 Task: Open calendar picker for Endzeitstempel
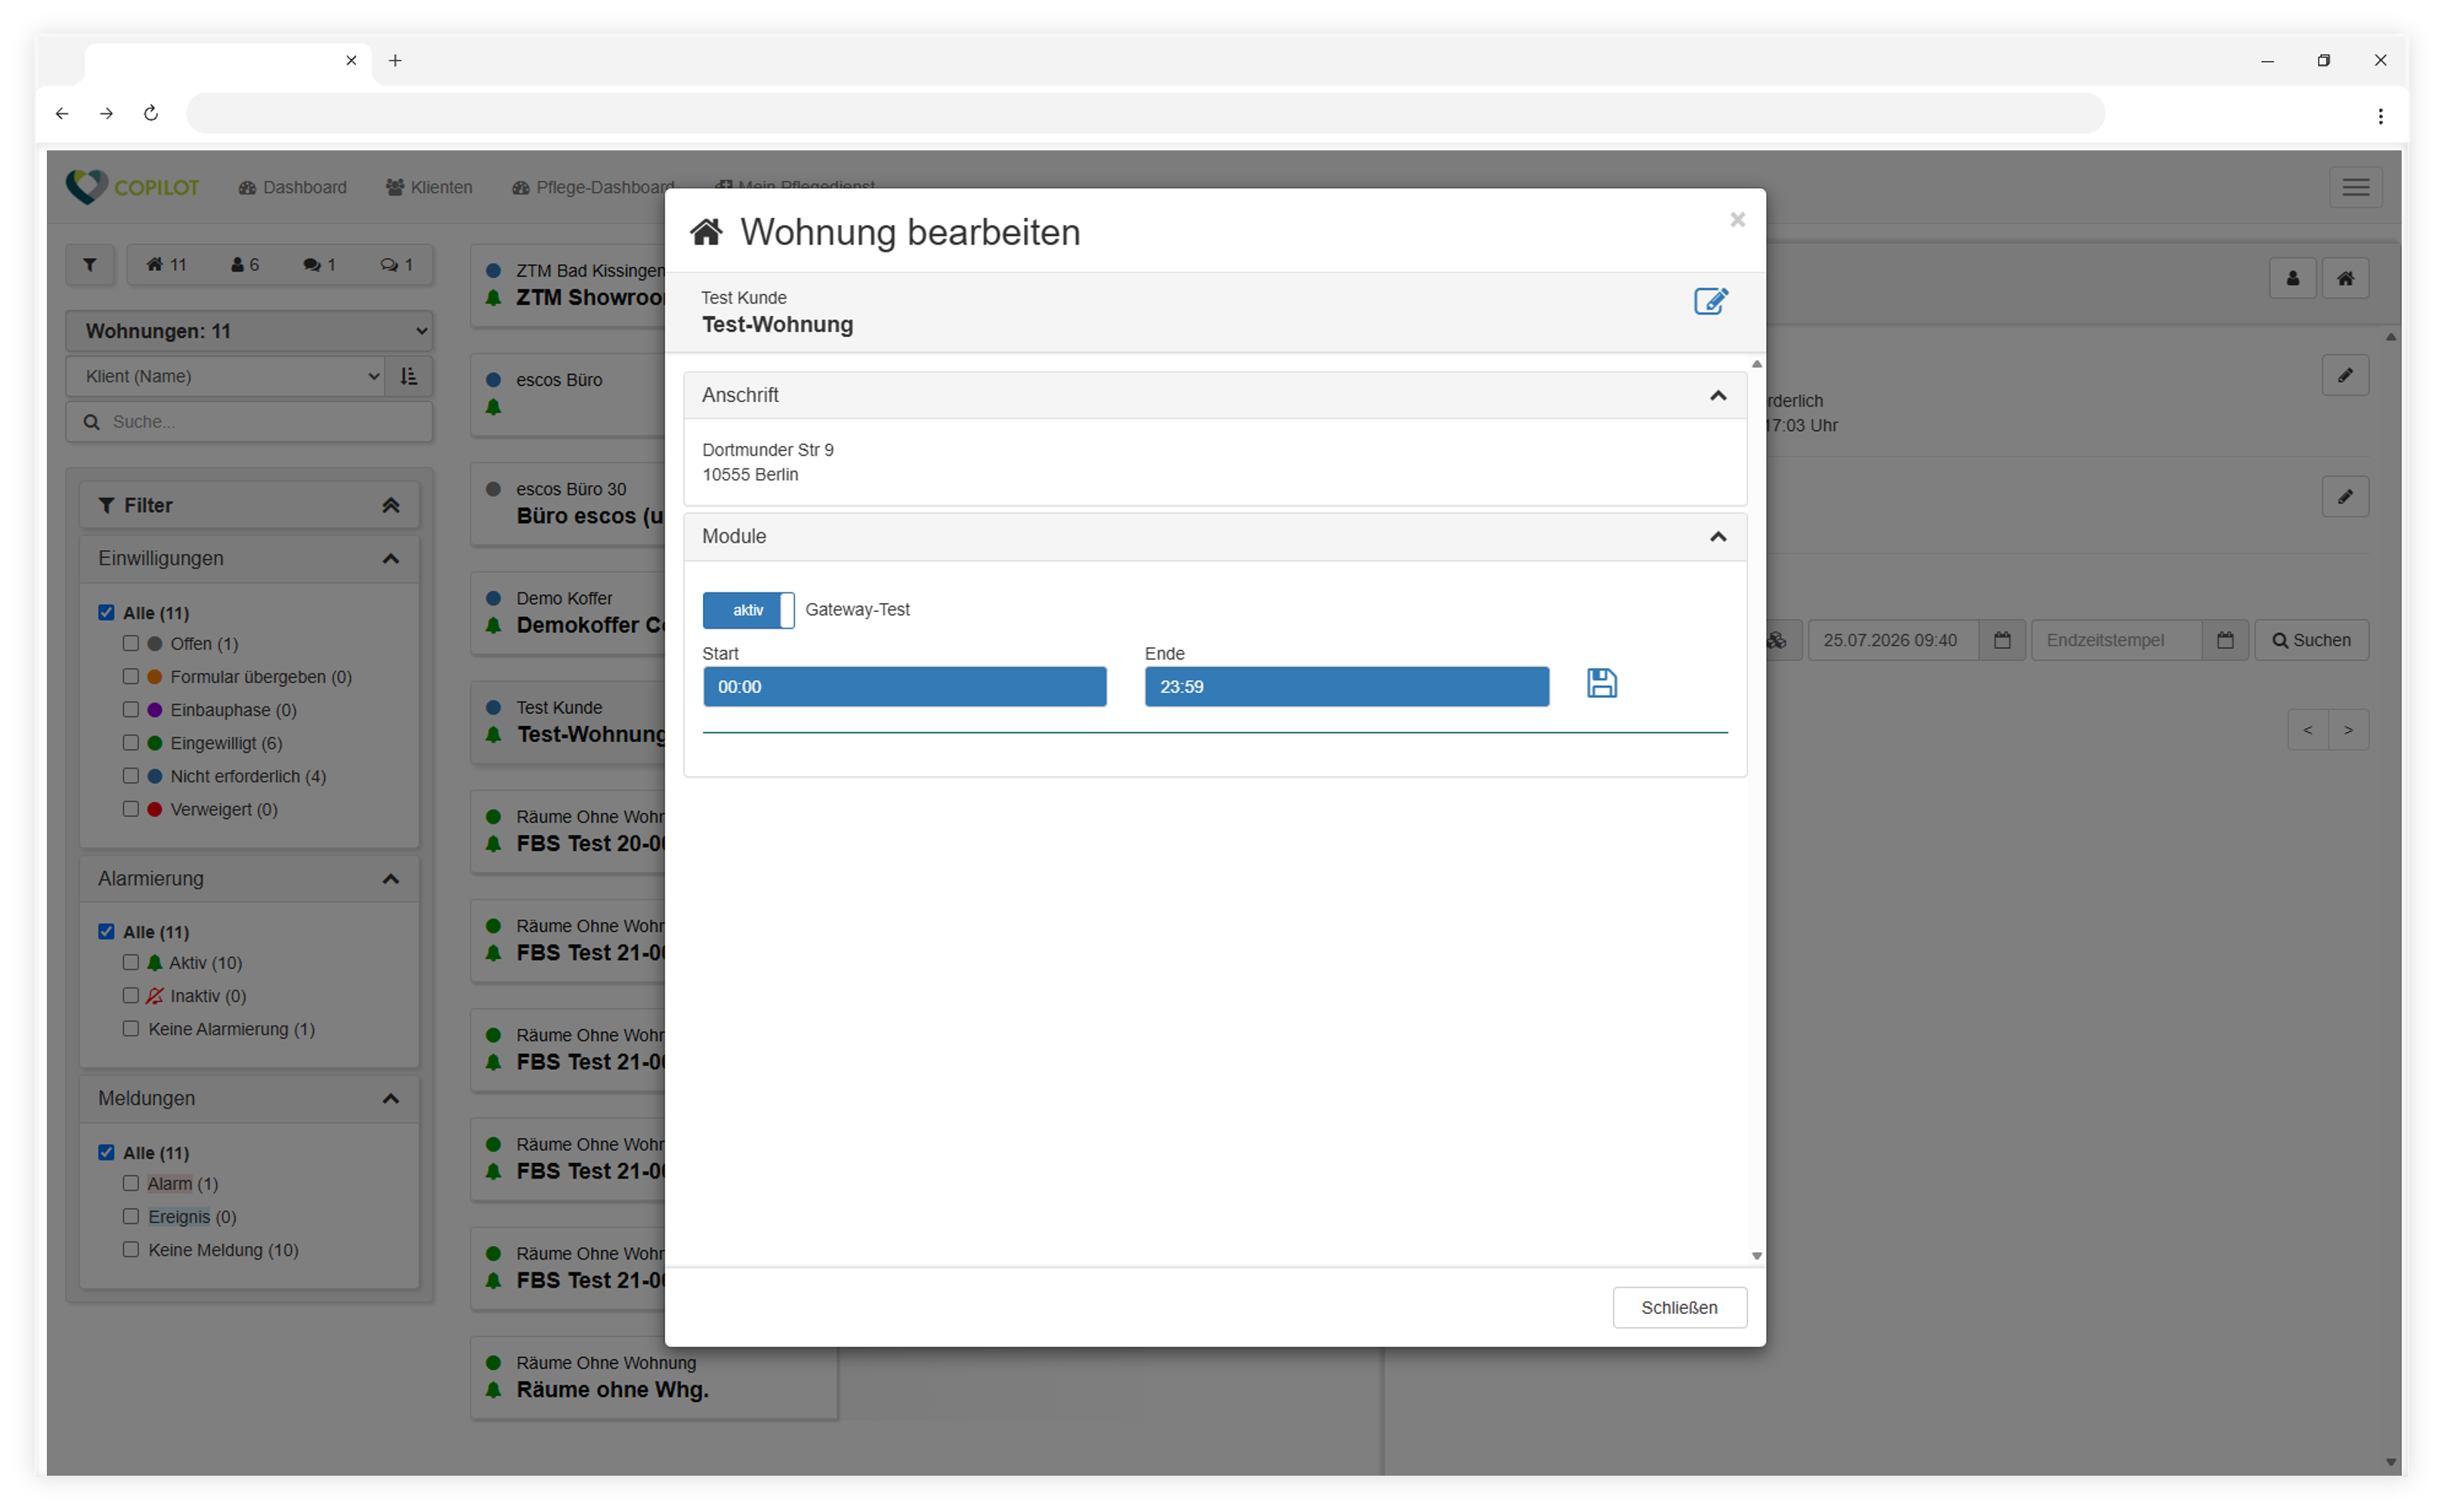pos(2224,640)
